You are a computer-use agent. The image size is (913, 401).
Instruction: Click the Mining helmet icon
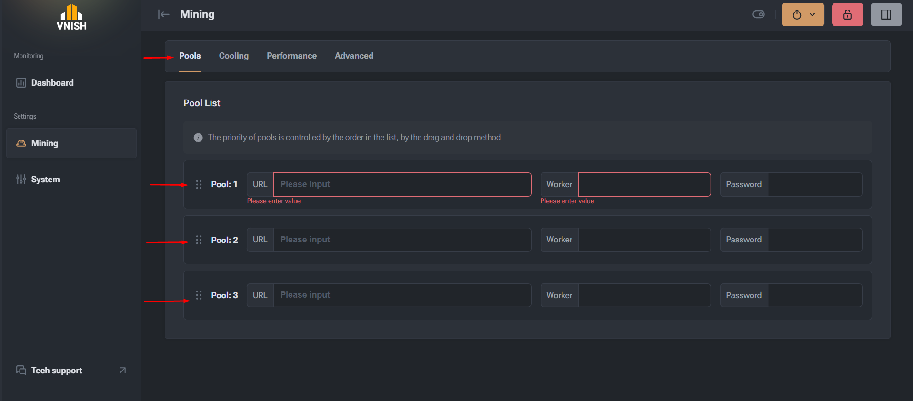coord(21,143)
